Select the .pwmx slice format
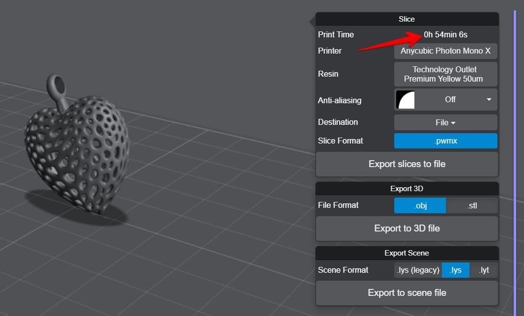 445,141
